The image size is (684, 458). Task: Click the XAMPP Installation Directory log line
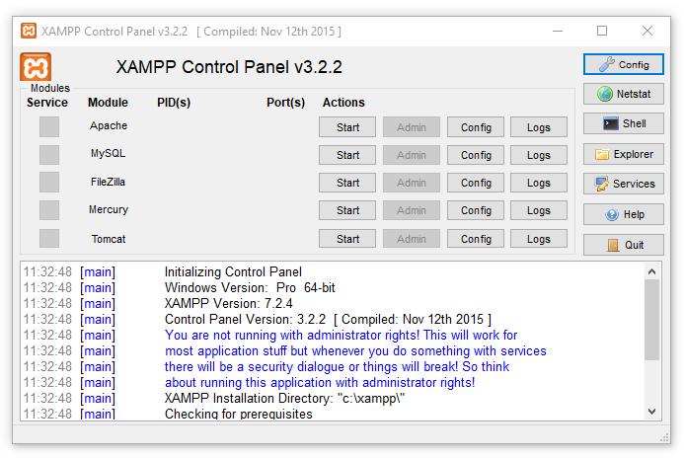[x=284, y=398]
